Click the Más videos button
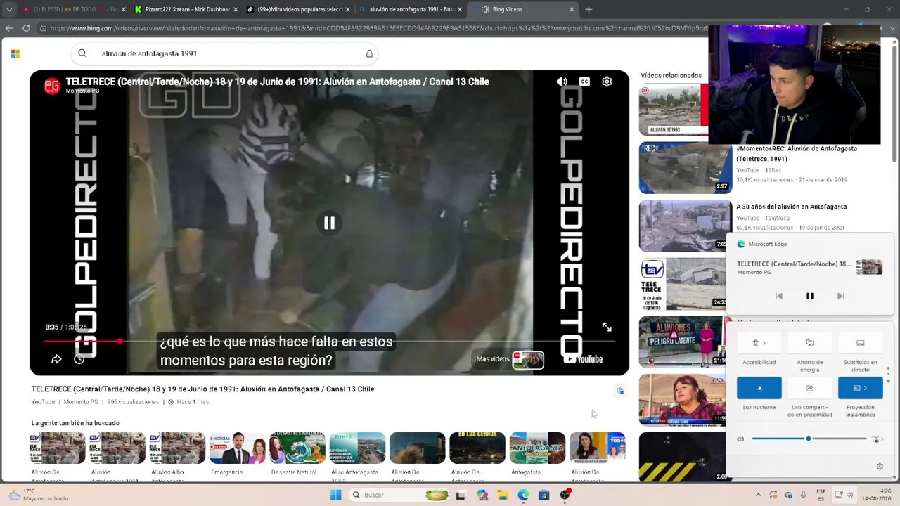Image resolution: width=900 pixels, height=506 pixels. coord(510,359)
